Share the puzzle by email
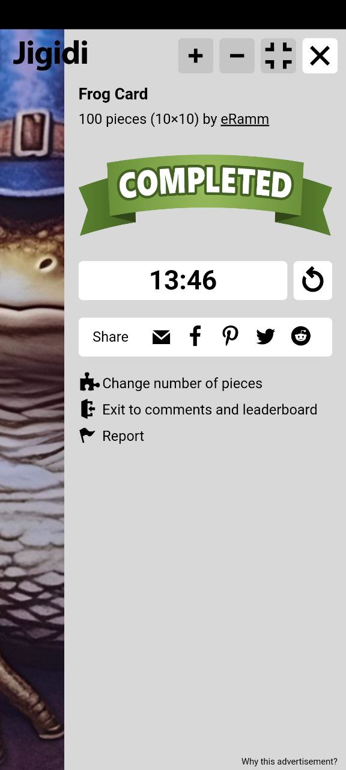 click(x=161, y=337)
